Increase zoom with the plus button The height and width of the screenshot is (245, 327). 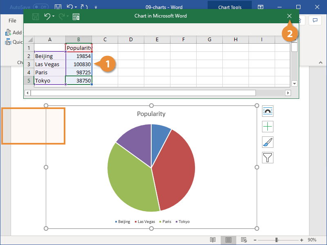pyautogui.click(x=301, y=240)
